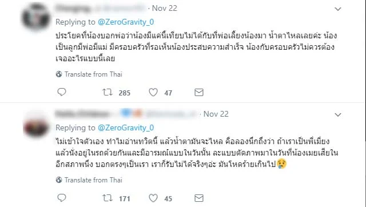The image size is (366, 207).
Task: Open @ZeroGravity_0 mention in first reply
Action: click(x=126, y=22)
